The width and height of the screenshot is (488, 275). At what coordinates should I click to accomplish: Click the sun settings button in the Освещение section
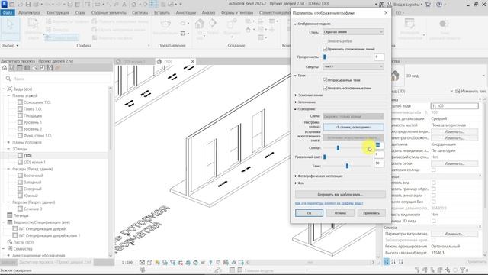point(353,127)
